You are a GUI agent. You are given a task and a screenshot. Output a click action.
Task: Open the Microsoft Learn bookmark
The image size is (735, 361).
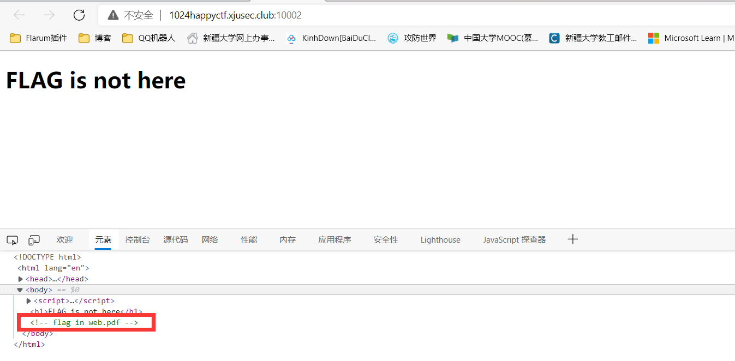(x=691, y=38)
